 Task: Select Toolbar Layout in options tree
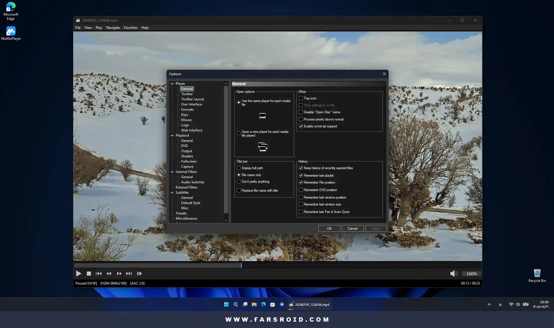[192, 99]
